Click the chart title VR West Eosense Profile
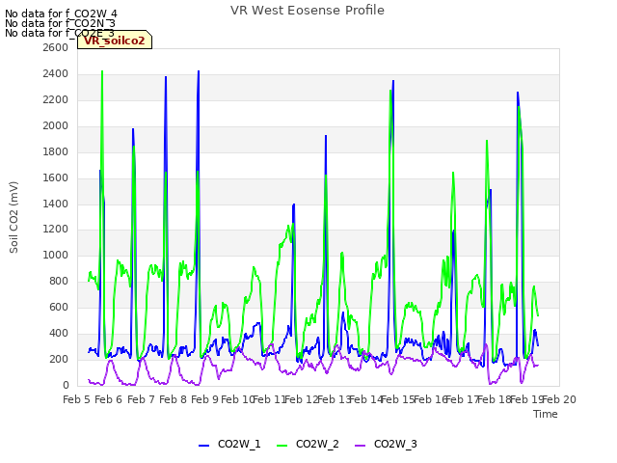Viewport: 617px width, 463px height. [x=308, y=11]
